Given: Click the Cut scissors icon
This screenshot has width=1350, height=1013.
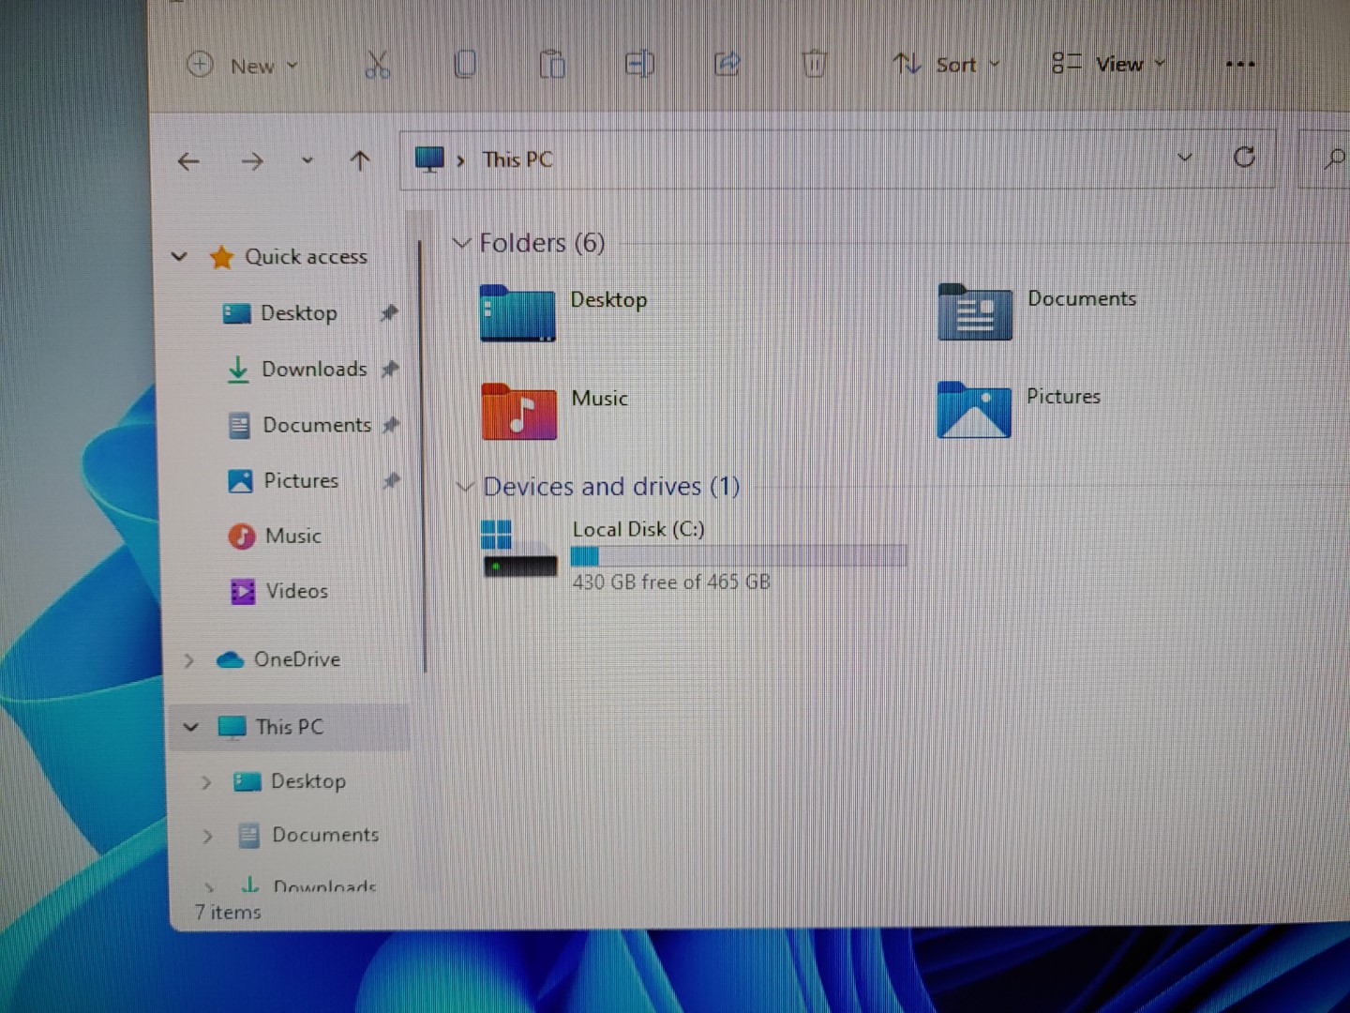Looking at the screenshot, I should tap(377, 65).
